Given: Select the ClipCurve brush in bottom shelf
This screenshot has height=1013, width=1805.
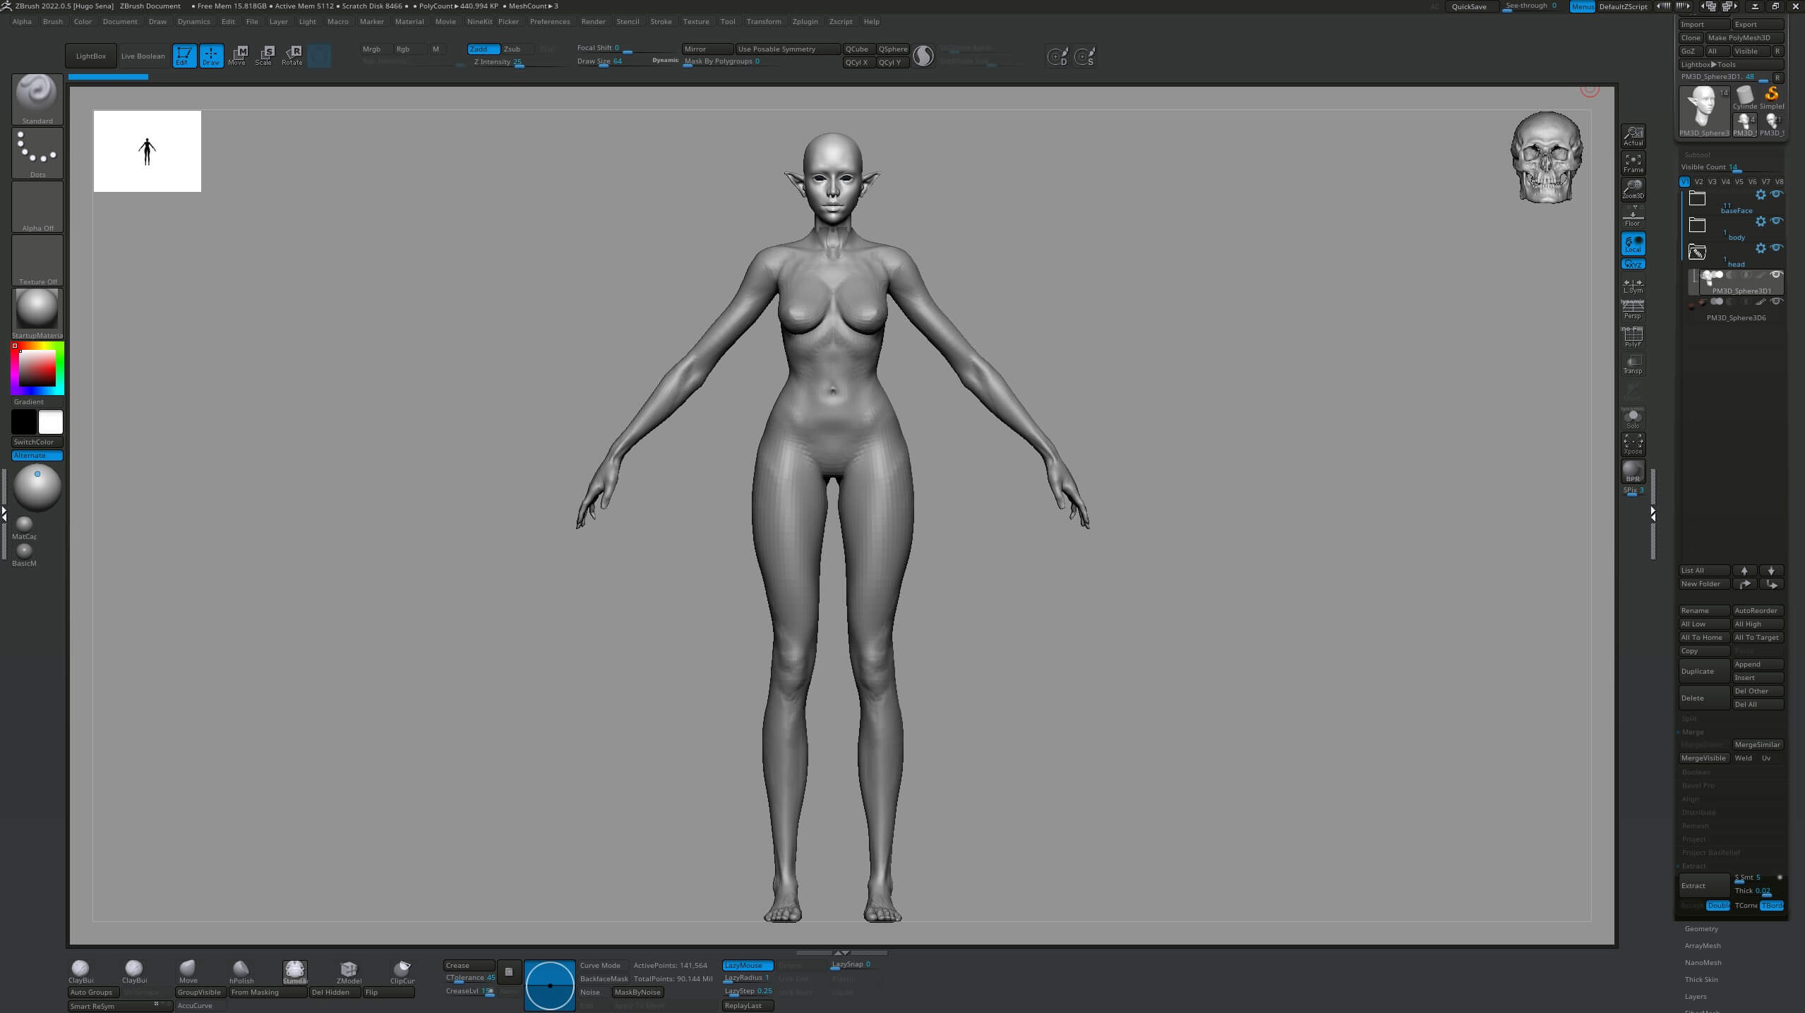Looking at the screenshot, I should 402,971.
